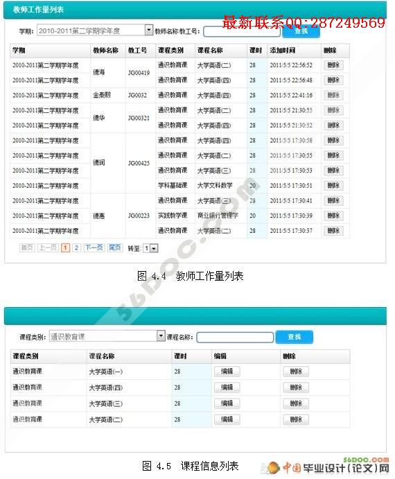Delete the row added at 22:56:52
Screen dimensions: 395x479
click(x=333, y=65)
